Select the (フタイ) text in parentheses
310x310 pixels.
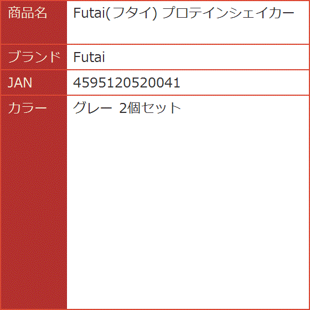(x=132, y=13)
